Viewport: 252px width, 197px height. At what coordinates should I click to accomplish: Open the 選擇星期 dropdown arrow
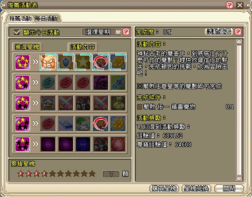tap(118, 32)
